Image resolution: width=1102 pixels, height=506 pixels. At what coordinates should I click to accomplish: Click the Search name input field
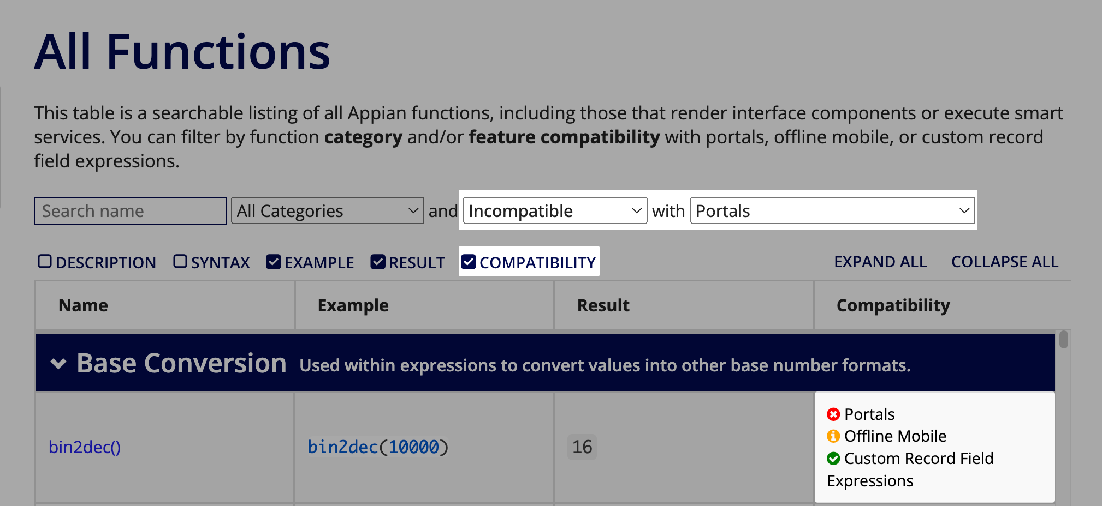(130, 211)
